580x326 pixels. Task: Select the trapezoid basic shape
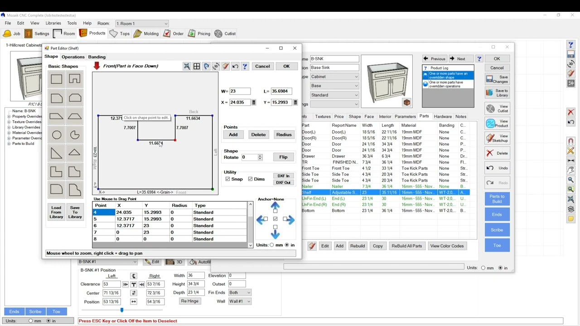[75, 116]
